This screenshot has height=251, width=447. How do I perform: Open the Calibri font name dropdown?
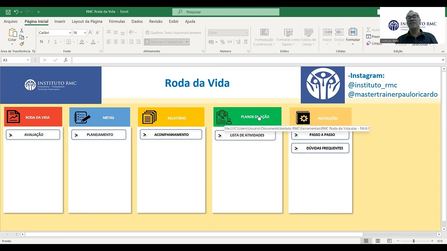[x=70, y=33]
